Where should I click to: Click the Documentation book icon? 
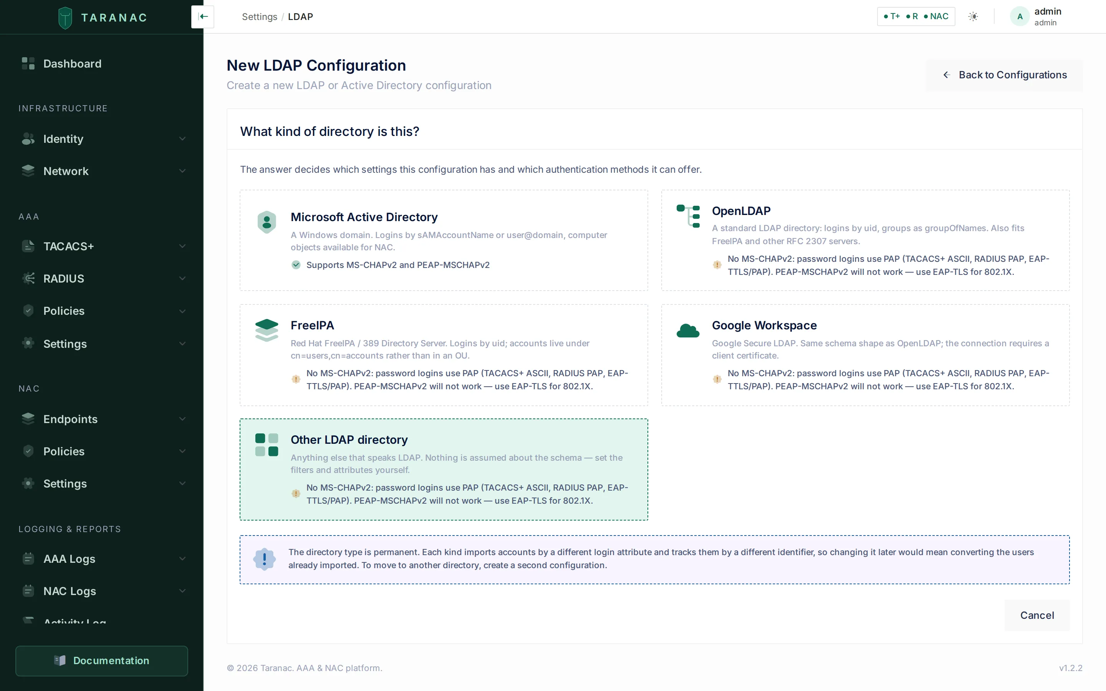(x=60, y=660)
